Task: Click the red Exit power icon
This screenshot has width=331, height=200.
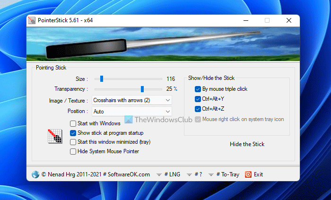Action: [x=248, y=174]
